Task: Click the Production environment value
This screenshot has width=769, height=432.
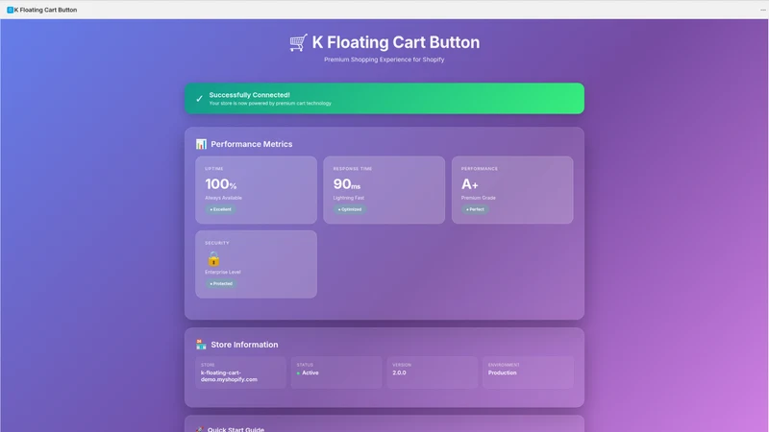Action: [x=502, y=372]
